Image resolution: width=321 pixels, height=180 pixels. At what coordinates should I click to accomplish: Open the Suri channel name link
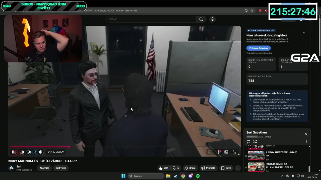click(x=19, y=166)
